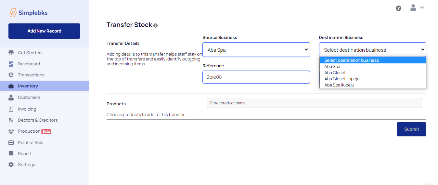Click the Enter product name field
Image resolution: width=438 pixels, height=185 pixels.
[x=314, y=103]
